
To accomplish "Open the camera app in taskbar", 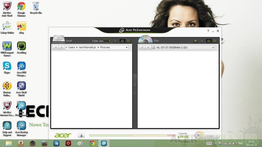I will coord(21,143).
